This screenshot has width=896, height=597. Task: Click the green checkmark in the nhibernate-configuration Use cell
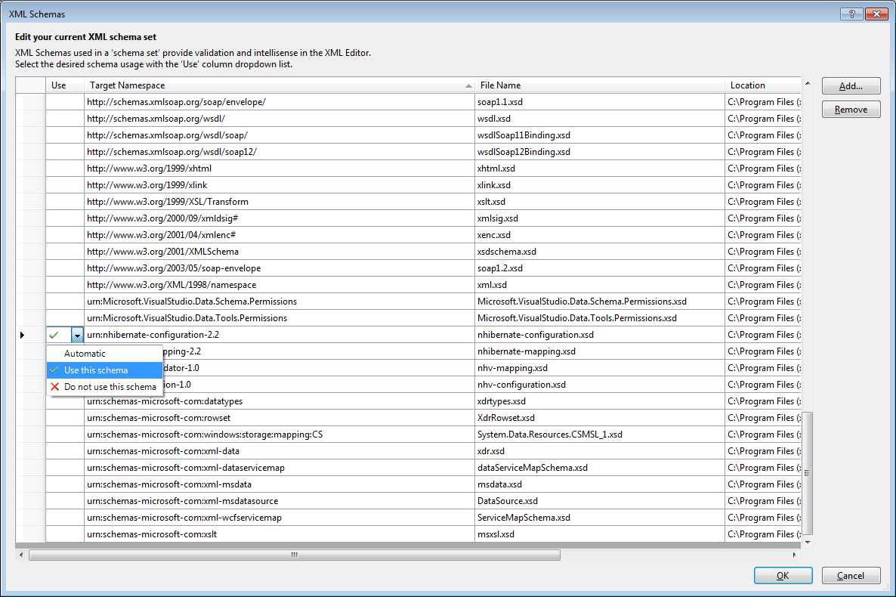[54, 334]
